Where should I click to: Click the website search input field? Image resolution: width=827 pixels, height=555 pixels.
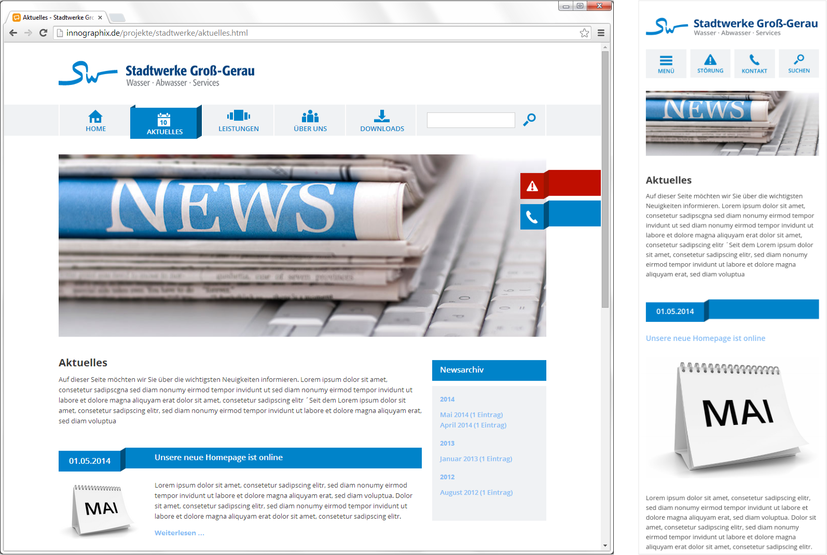tap(471, 120)
